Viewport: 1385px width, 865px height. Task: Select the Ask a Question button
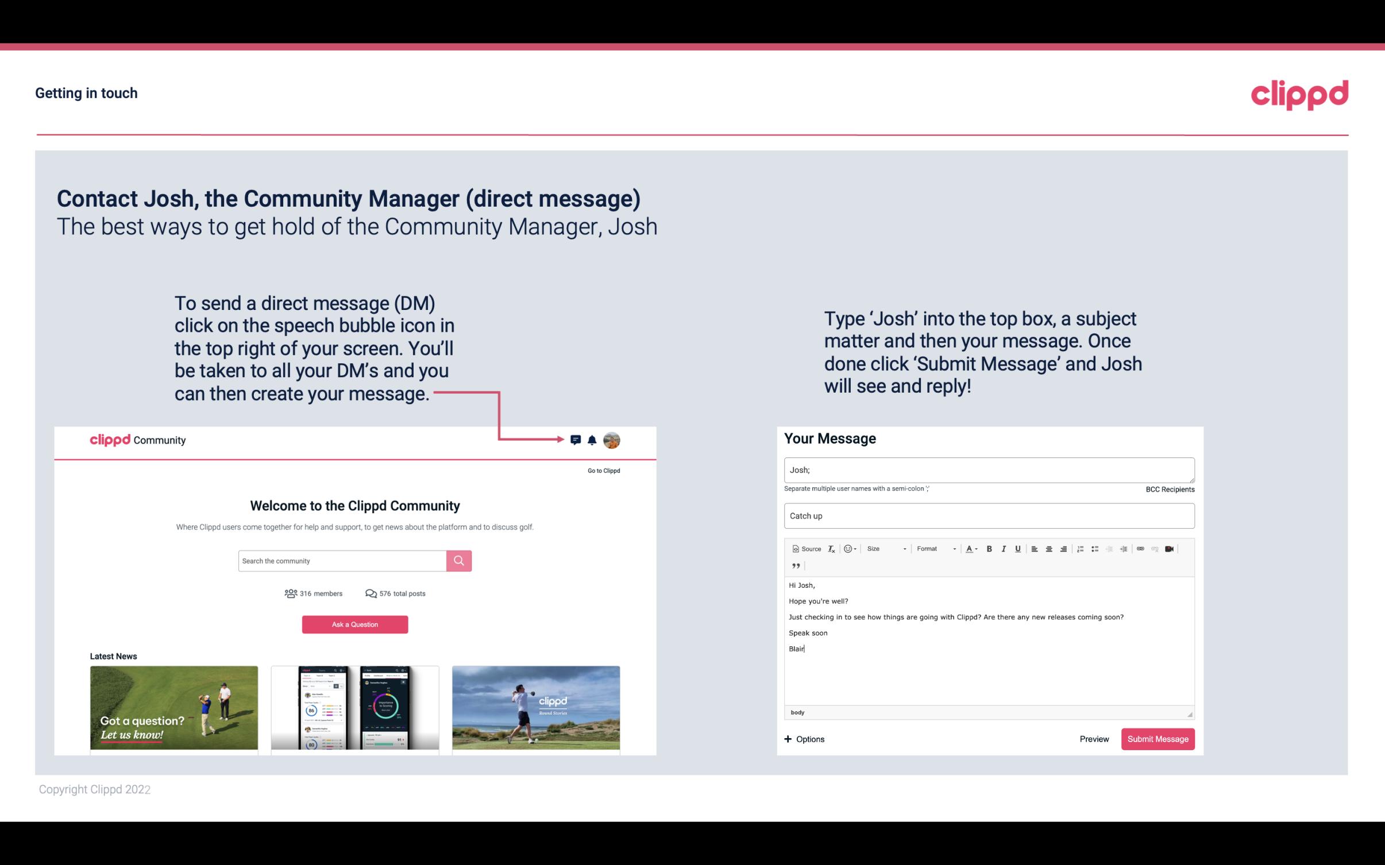pos(355,624)
